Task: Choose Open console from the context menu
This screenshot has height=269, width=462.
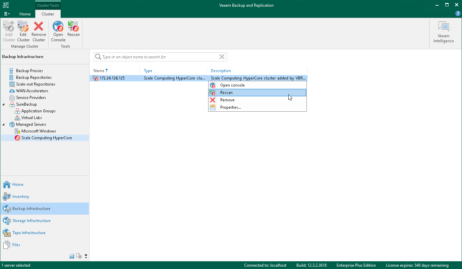Action: pos(257,85)
